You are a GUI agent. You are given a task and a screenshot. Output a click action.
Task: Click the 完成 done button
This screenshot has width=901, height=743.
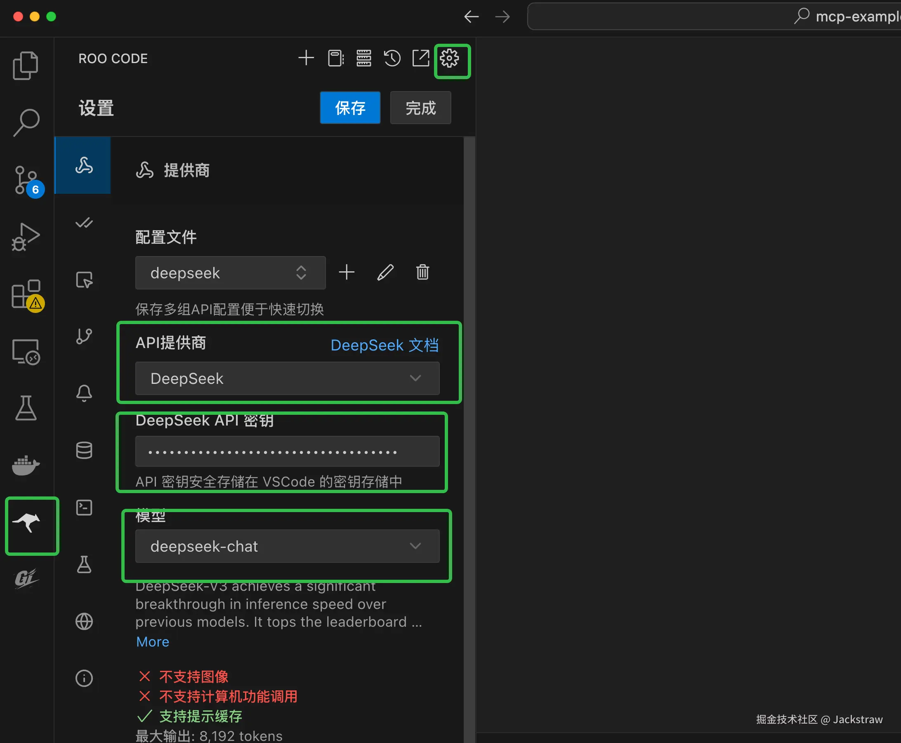[420, 108]
